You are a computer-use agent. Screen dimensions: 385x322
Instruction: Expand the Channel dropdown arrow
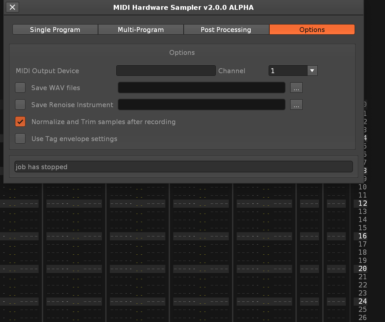coord(312,71)
